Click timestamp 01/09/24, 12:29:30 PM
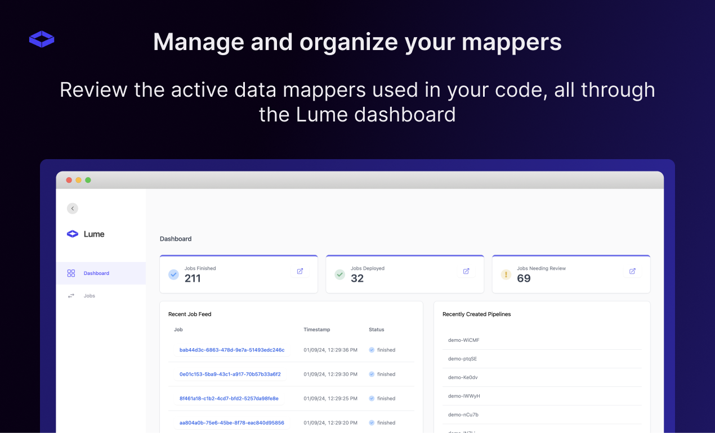The height and width of the screenshot is (433, 715). [330, 374]
